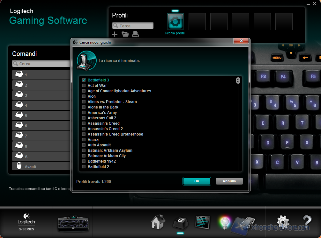Click the home icon in bottom bar
This screenshot has height=238, width=321.
(x=158, y=222)
